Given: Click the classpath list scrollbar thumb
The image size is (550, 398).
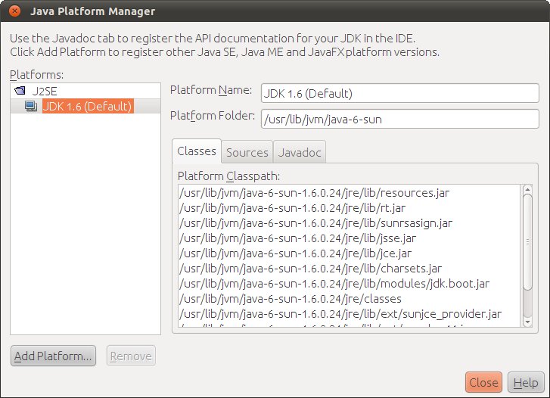Looking at the screenshot, I should click(527, 242).
